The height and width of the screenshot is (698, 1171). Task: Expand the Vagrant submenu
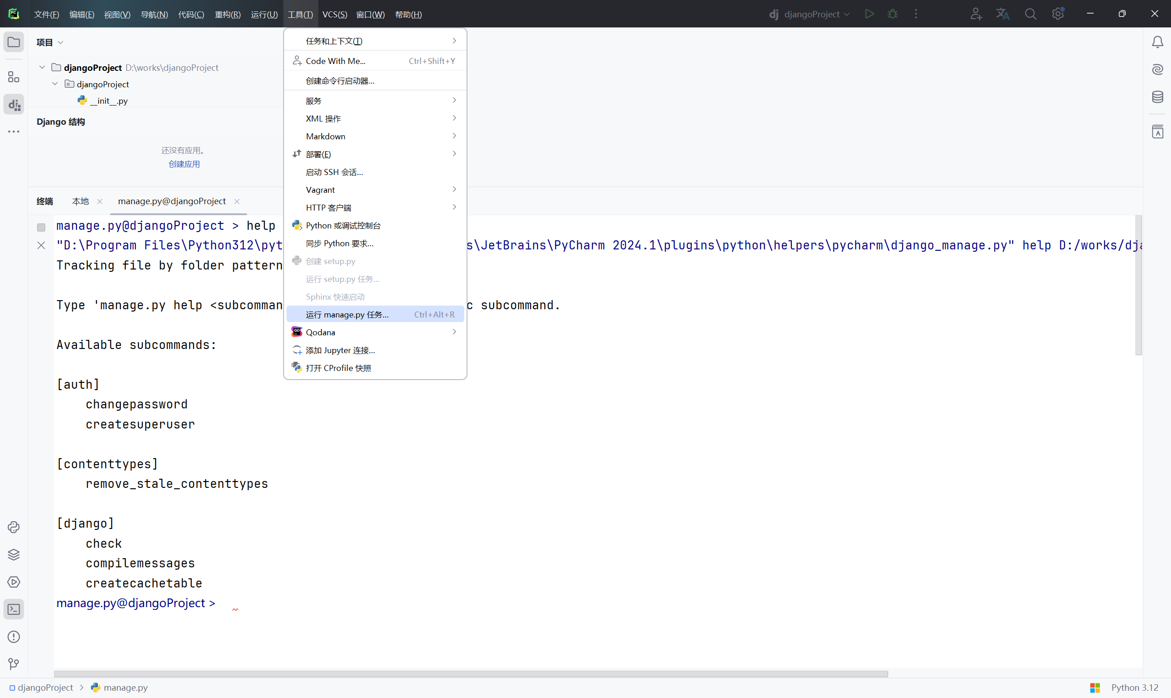pyautogui.click(x=375, y=190)
